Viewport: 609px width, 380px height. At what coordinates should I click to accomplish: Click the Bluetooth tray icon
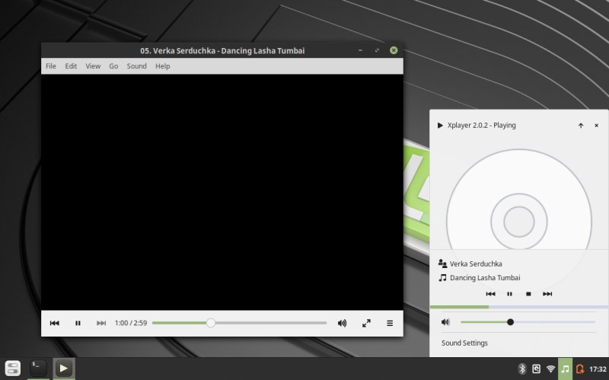[522, 369]
